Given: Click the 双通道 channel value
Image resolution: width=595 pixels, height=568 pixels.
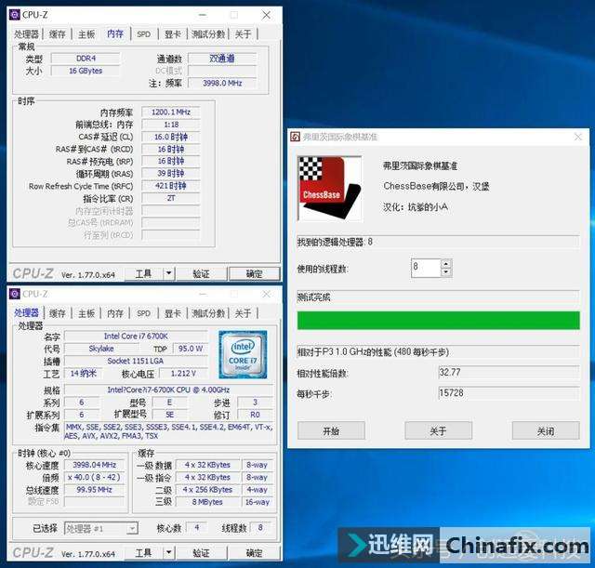Looking at the screenshot, I should (222, 59).
